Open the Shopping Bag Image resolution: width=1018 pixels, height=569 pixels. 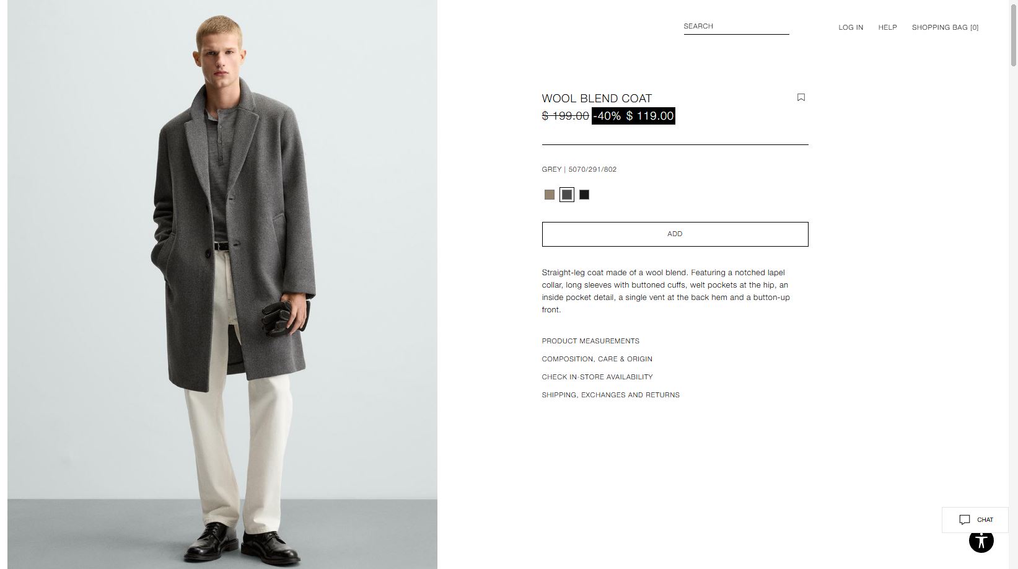945,27
